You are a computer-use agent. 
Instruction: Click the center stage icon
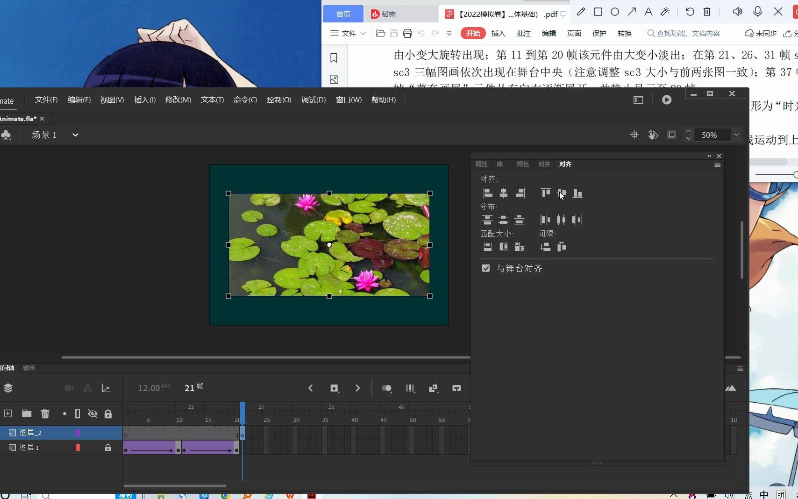pyautogui.click(x=634, y=135)
